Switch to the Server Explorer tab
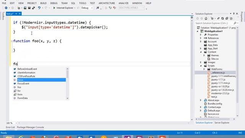This screenshot has width=245, height=138. [222, 123]
